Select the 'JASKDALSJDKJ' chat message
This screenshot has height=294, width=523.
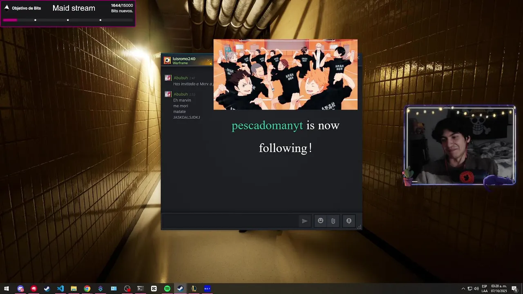(187, 117)
